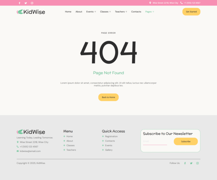Click the location pin icon in top bar
The height and width of the screenshot is (180, 217).
pyautogui.click(x=150, y=3)
